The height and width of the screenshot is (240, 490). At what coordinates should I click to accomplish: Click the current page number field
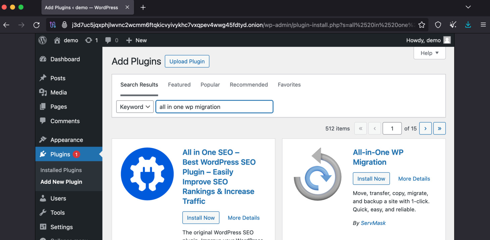click(392, 128)
